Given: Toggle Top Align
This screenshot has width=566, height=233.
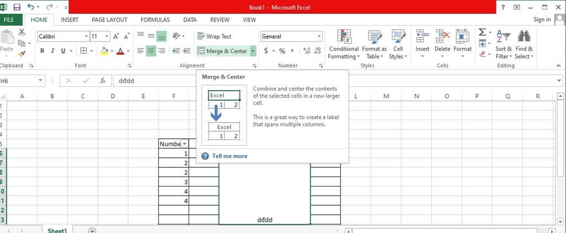Looking at the screenshot, I should pyautogui.click(x=141, y=36).
